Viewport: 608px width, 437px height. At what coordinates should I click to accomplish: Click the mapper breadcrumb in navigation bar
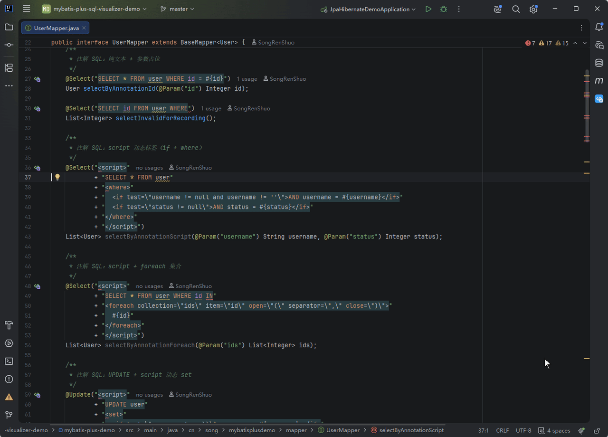296,430
